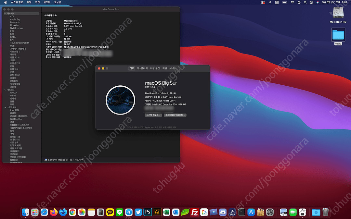The height and width of the screenshot is (219, 351).
Task: Collapse the 네트워크 sidebar group
Action: point(5,90)
